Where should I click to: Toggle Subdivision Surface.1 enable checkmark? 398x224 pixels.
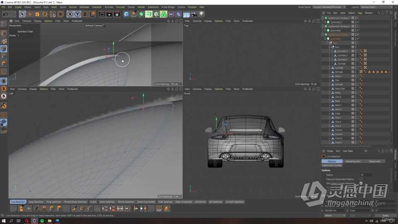pyautogui.click(x=357, y=18)
